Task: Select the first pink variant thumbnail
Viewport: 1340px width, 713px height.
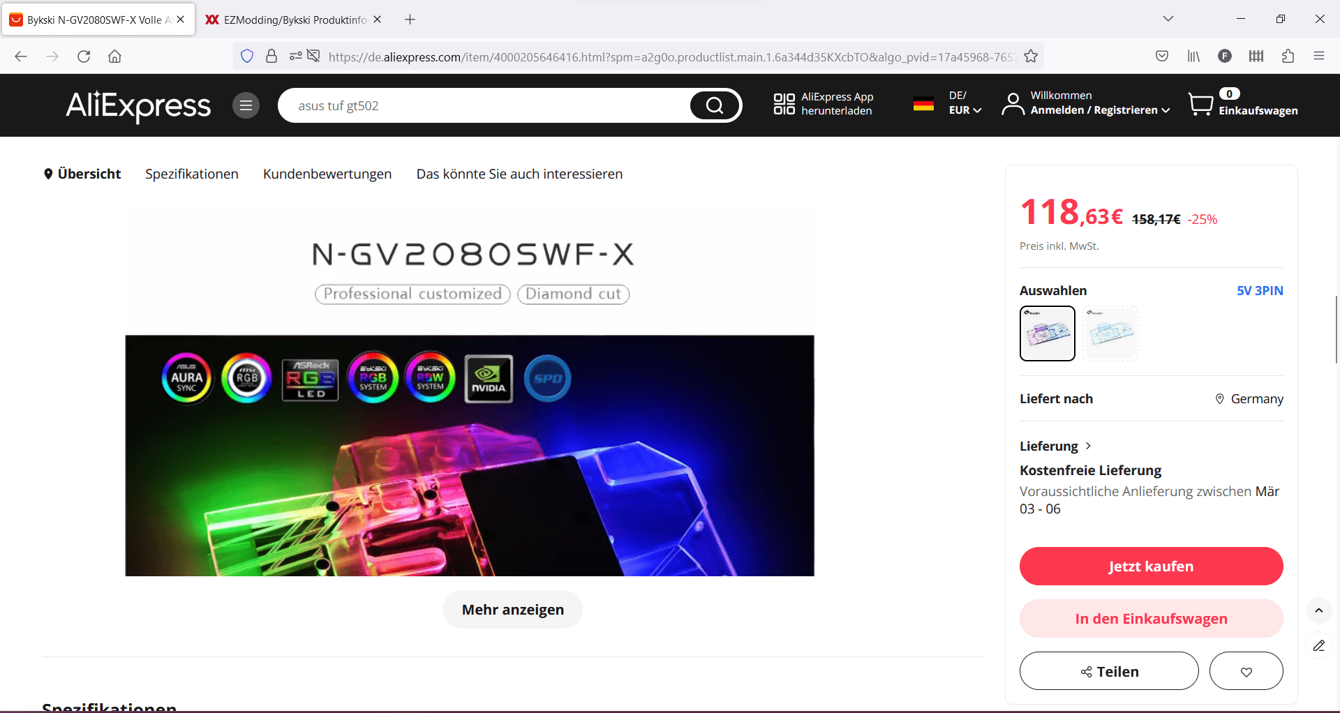Action: (x=1048, y=333)
